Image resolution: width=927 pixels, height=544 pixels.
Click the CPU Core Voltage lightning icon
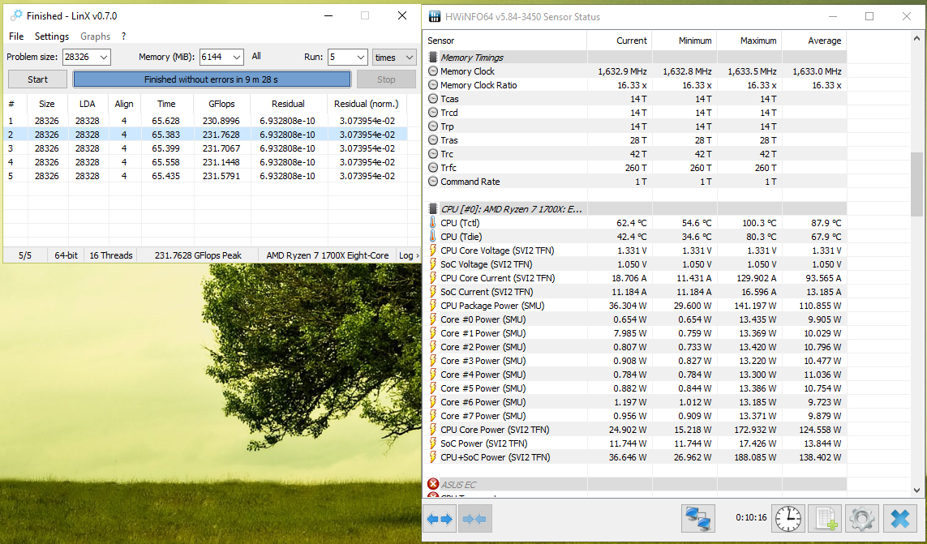coord(433,251)
